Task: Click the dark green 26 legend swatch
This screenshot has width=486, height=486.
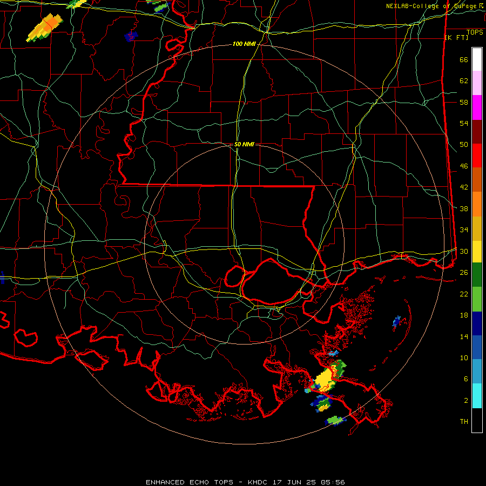Action: [x=477, y=275]
